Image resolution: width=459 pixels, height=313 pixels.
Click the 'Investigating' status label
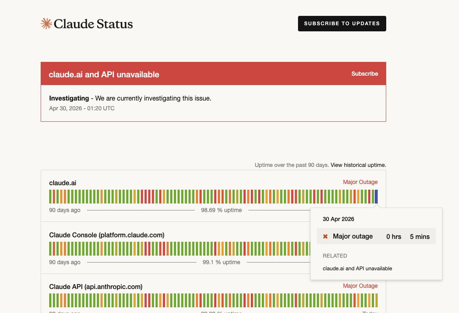coord(69,98)
